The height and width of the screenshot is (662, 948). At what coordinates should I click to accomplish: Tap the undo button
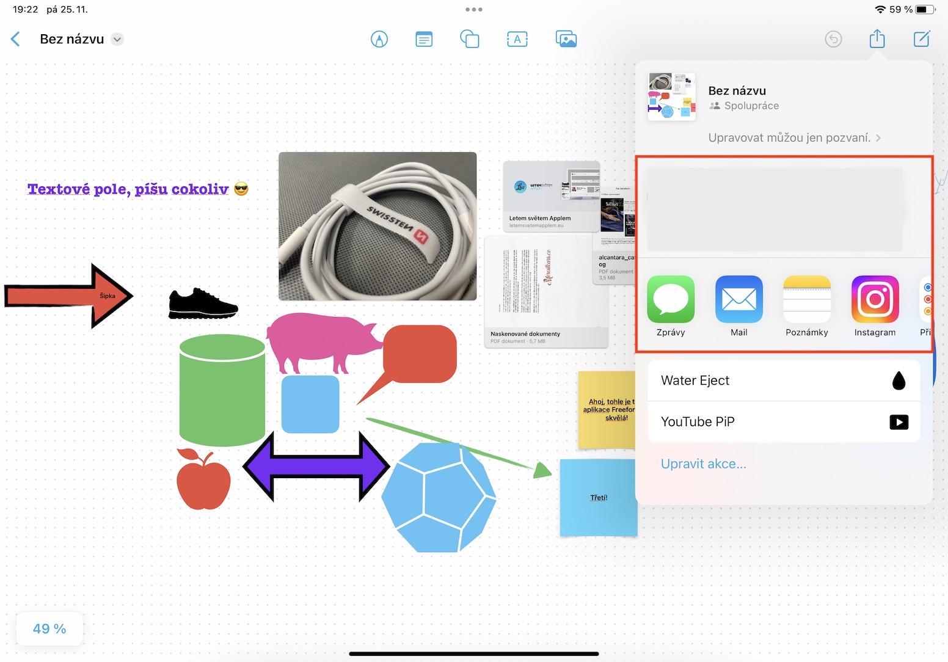(833, 39)
